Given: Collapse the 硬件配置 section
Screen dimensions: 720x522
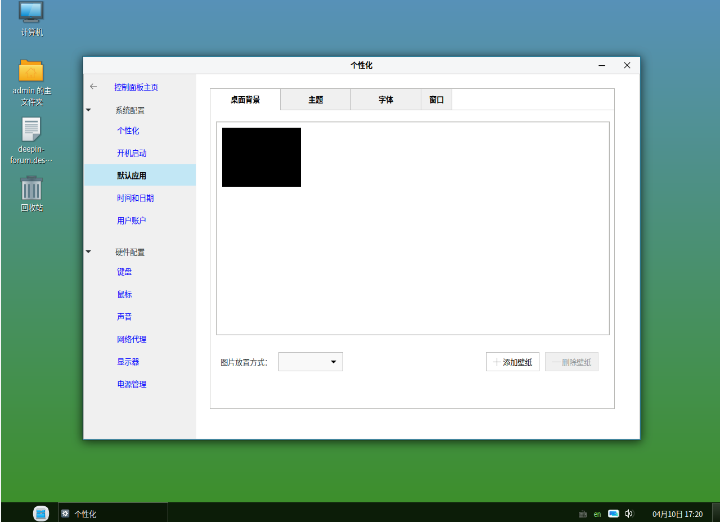Looking at the screenshot, I should (x=88, y=251).
